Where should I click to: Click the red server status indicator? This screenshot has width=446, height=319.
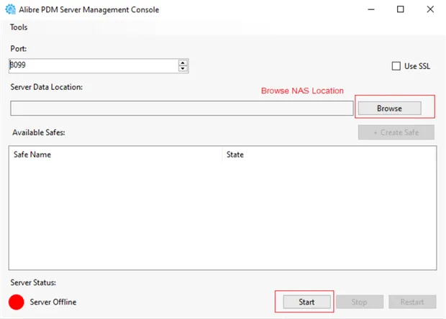(x=17, y=302)
